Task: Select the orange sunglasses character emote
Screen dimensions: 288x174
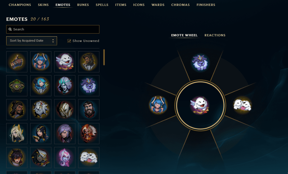Action: click(17, 157)
